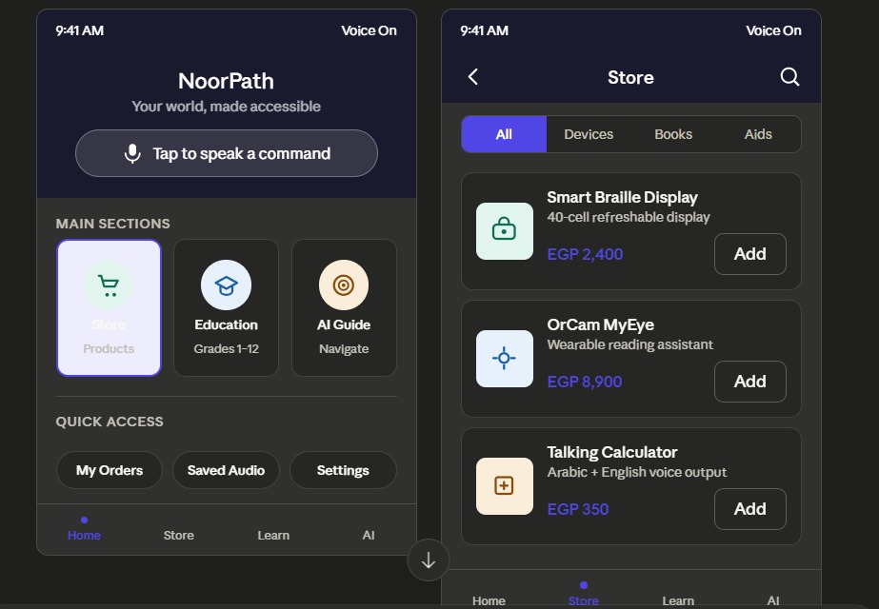Open the Education graduation cap icon

point(226,285)
